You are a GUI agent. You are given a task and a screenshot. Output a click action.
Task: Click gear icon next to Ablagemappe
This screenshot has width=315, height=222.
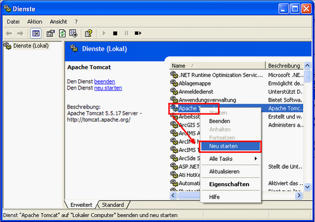coord(174,83)
